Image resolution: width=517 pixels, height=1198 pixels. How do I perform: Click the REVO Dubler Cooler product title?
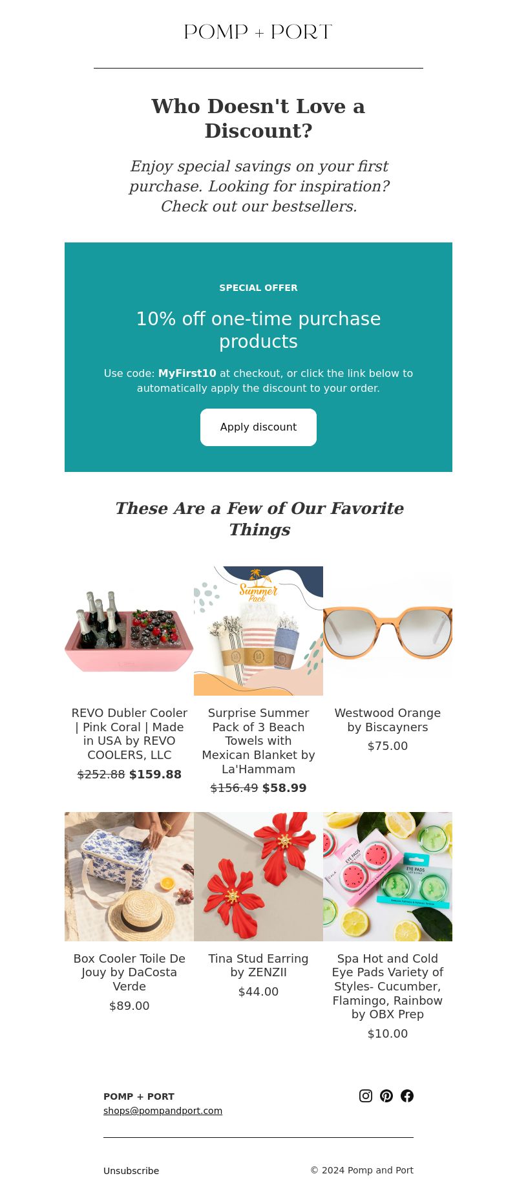point(129,734)
